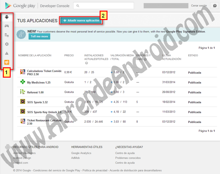Image resolution: width=220 pixels, height=174 pixels.
Task: Click Android Design footer link
Action: click(x=22, y=158)
